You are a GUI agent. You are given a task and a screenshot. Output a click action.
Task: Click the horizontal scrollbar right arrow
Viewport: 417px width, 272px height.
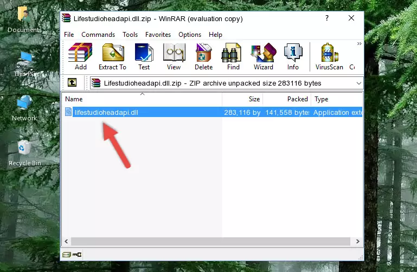358,241
